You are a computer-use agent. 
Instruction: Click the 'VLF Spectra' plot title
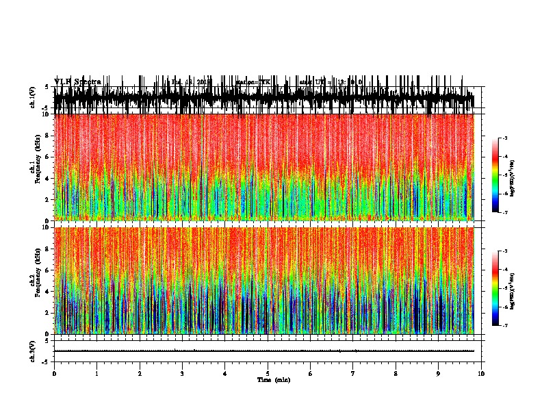pyautogui.click(x=77, y=81)
